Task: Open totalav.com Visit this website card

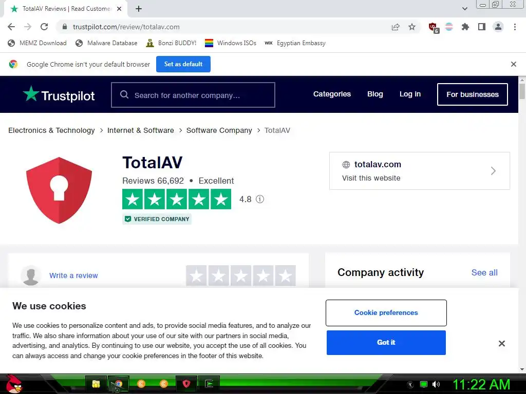Action: point(419,171)
